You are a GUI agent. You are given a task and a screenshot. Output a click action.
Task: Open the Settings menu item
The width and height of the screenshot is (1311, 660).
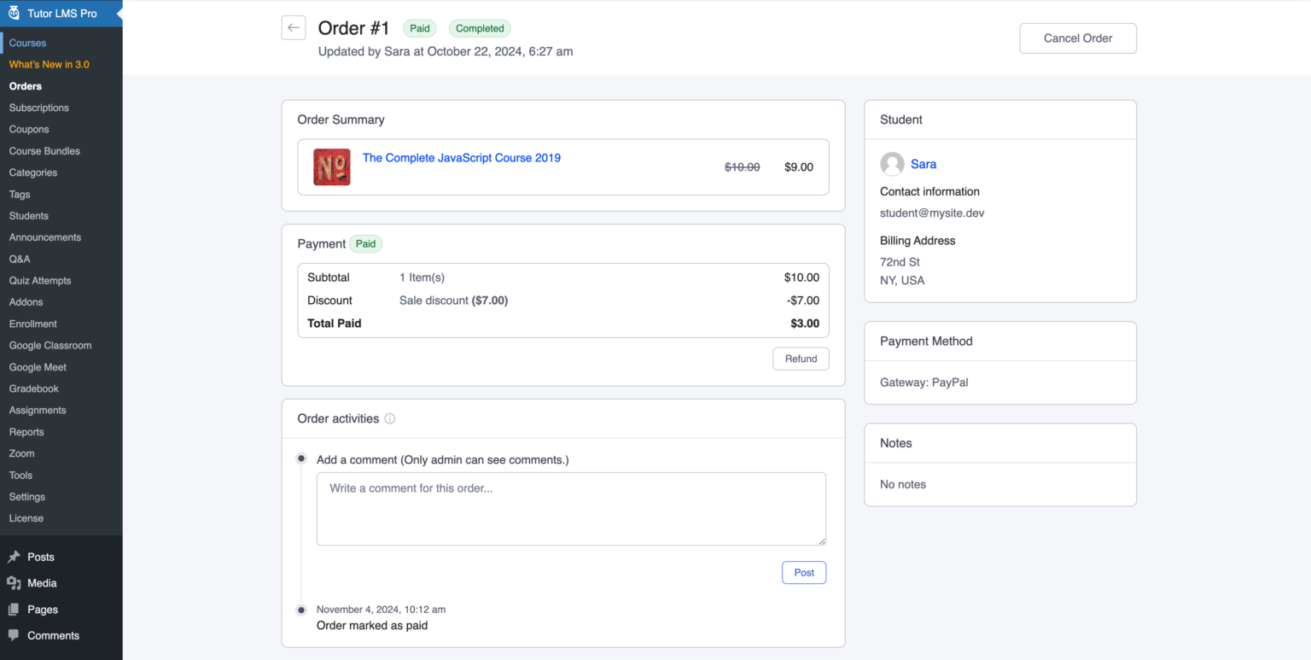tap(27, 497)
